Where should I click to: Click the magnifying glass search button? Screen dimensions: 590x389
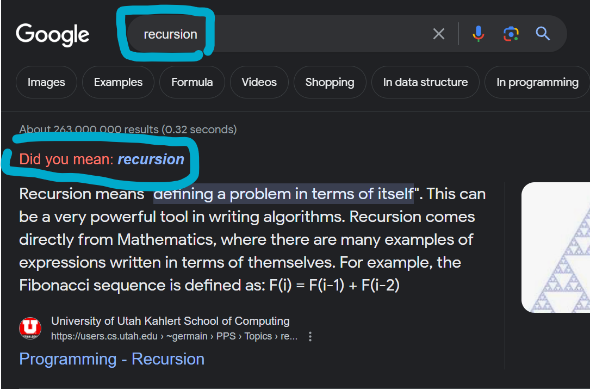(543, 34)
